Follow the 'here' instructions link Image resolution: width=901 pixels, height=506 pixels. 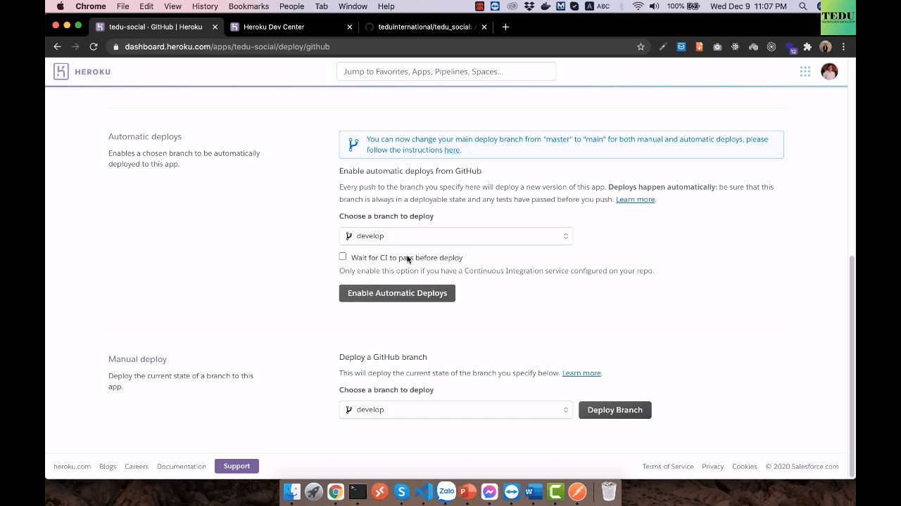click(x=452, y=150)
